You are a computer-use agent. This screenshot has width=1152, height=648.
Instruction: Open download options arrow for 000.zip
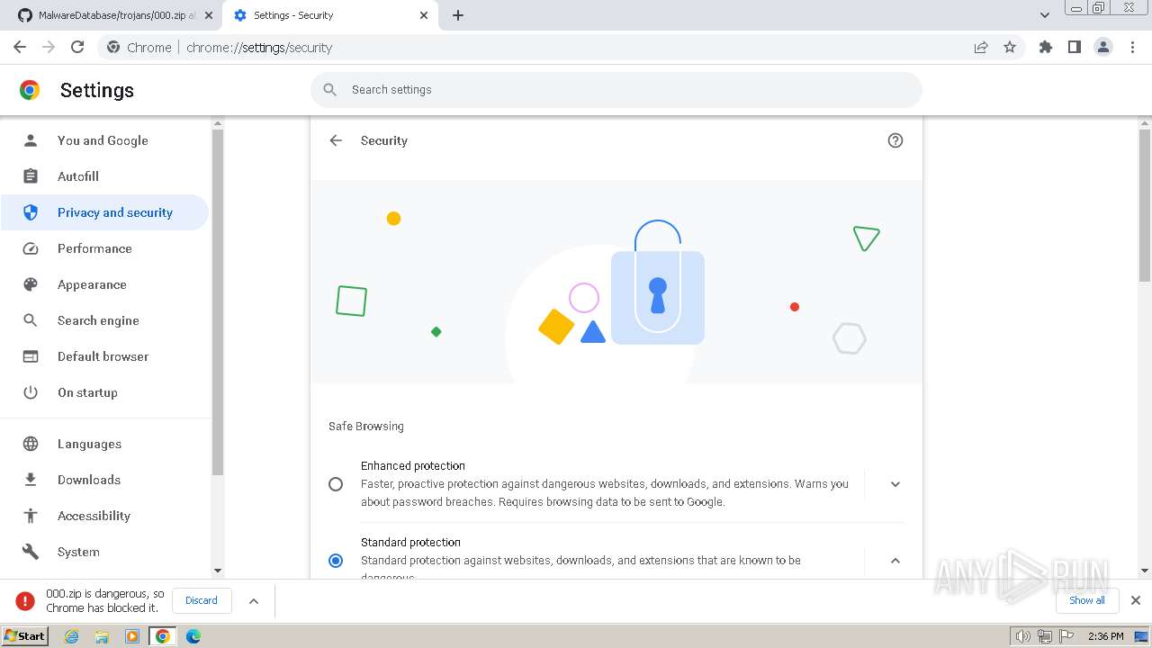254,600
